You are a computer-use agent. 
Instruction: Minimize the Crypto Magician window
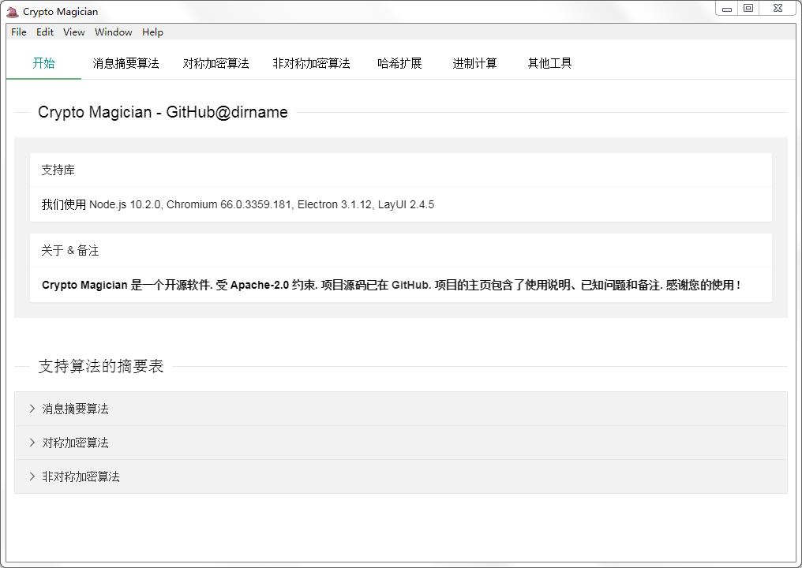726,9
